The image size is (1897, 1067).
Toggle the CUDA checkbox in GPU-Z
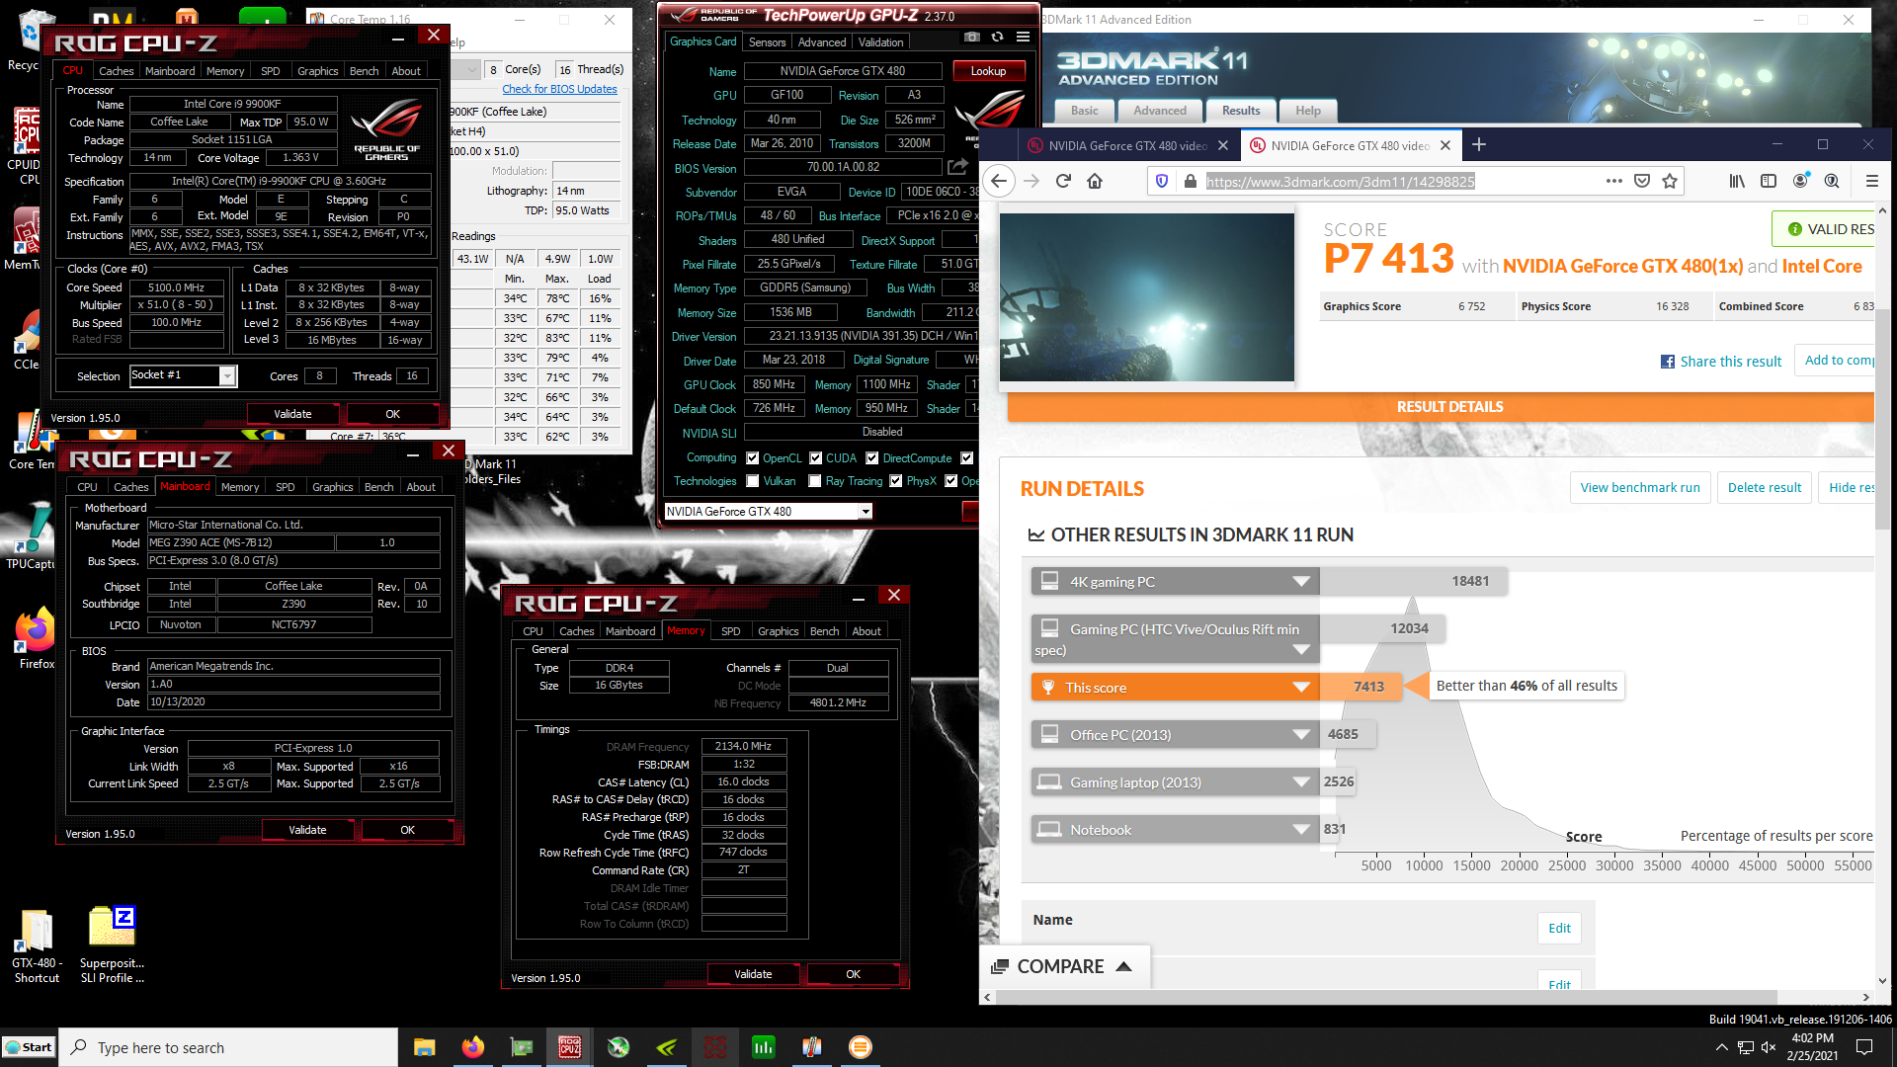816,458
